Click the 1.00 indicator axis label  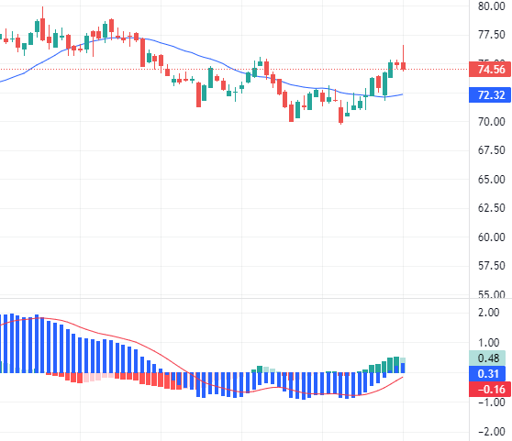(488, 343)
